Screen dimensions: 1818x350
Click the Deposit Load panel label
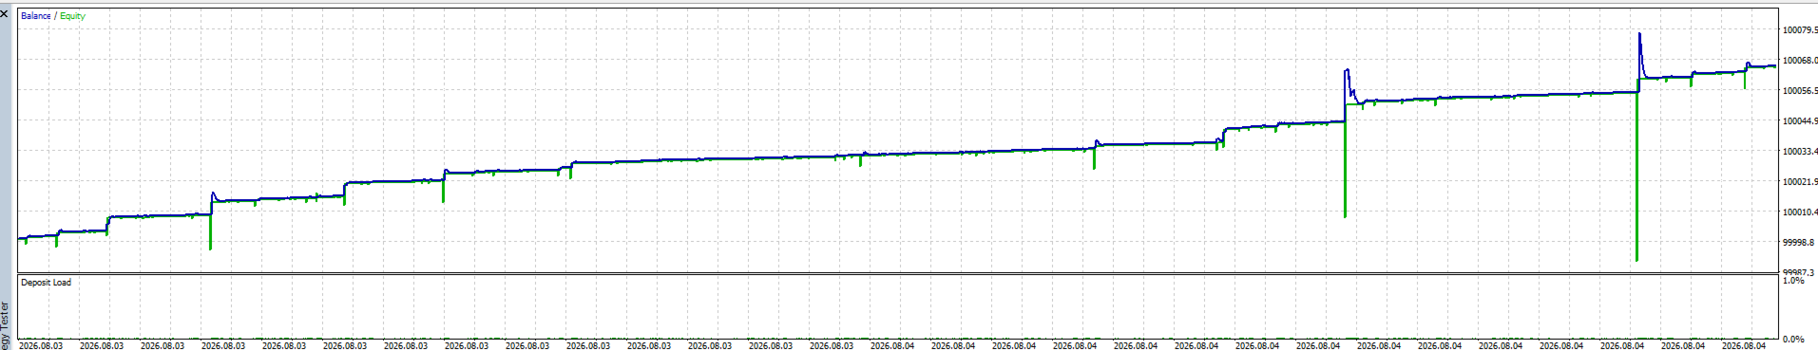pyautogui.click(x=46, y=283)
